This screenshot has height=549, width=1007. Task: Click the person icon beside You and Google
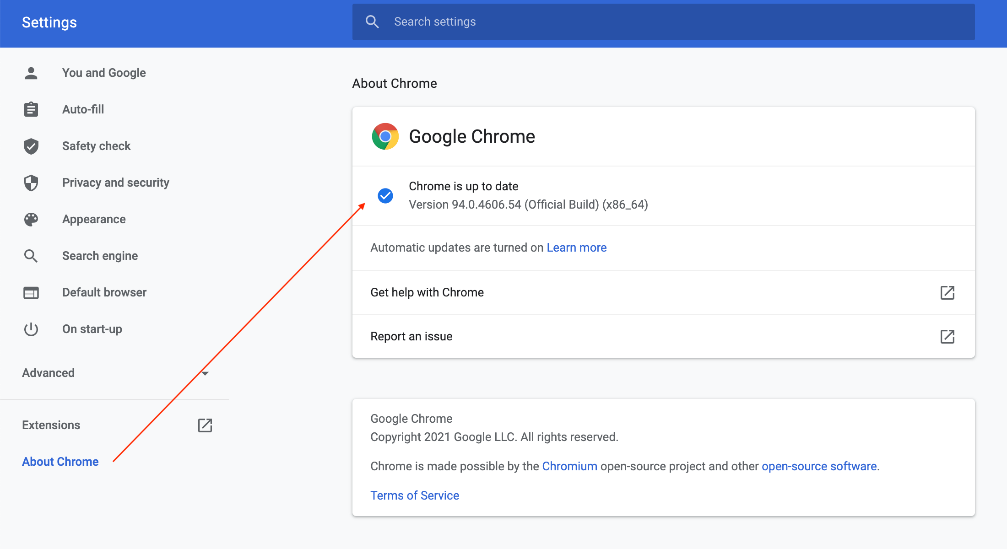click(31, 73)
